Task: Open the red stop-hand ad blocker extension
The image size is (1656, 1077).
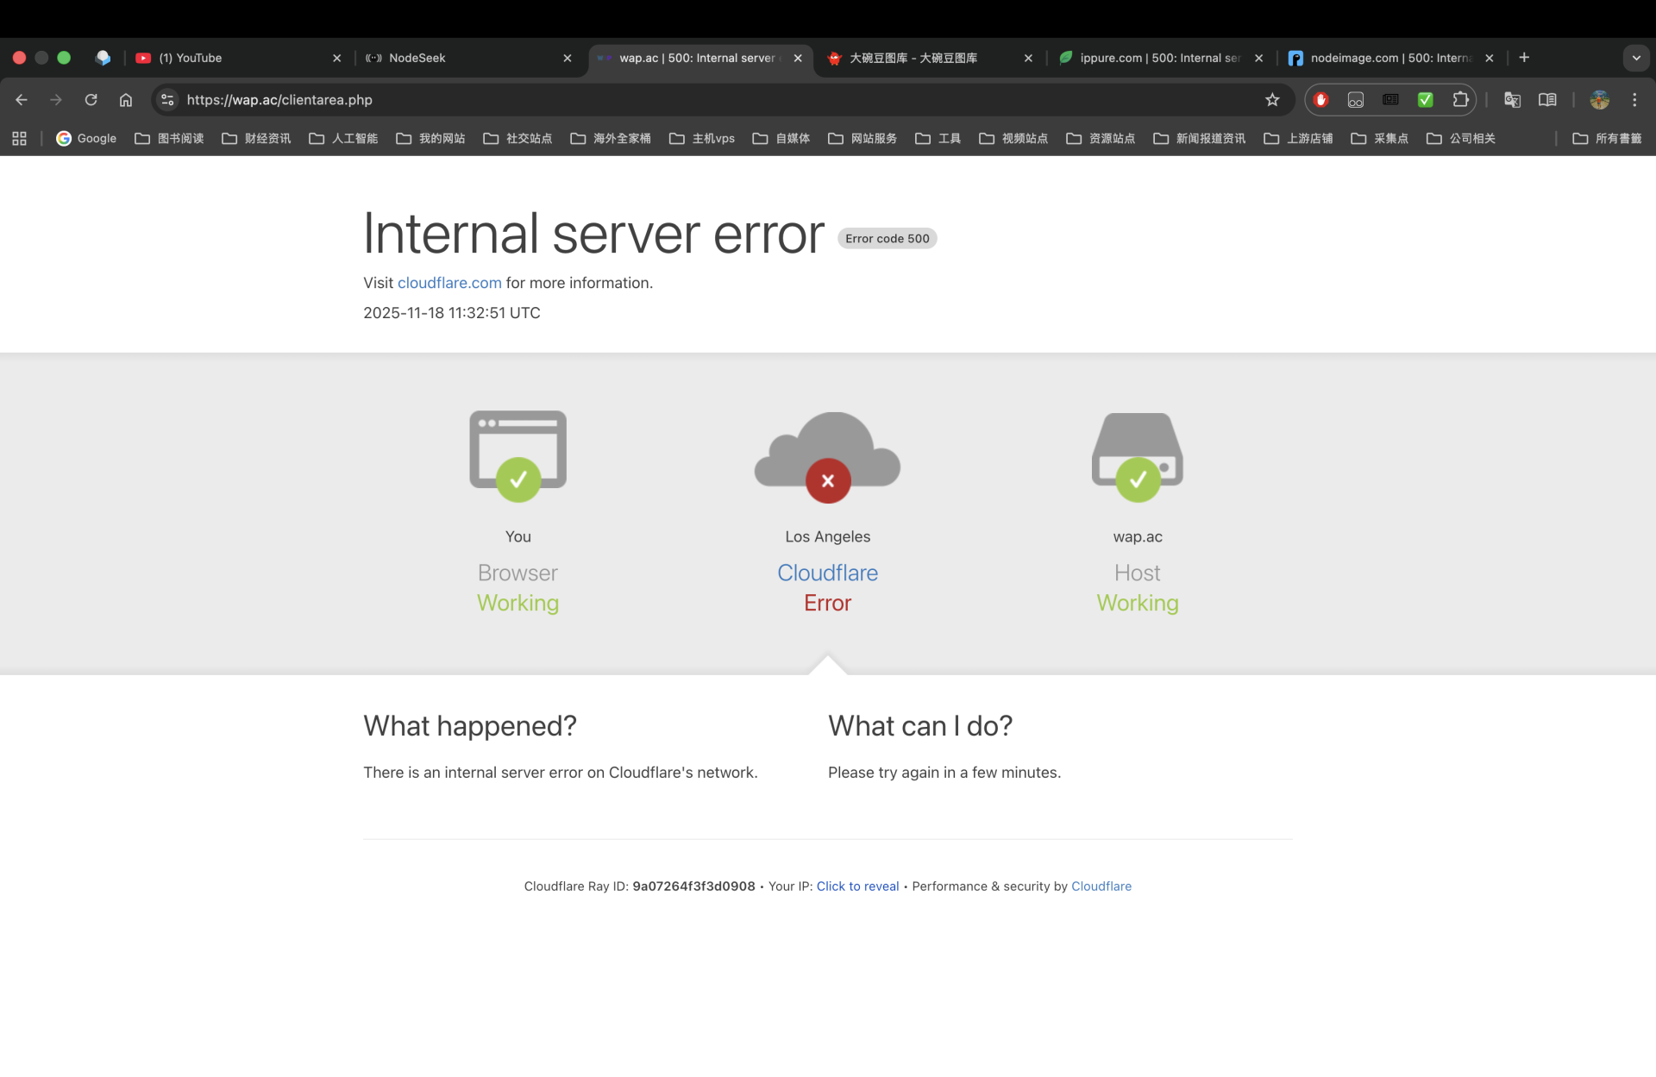Action: click(x=1320, y=100)
